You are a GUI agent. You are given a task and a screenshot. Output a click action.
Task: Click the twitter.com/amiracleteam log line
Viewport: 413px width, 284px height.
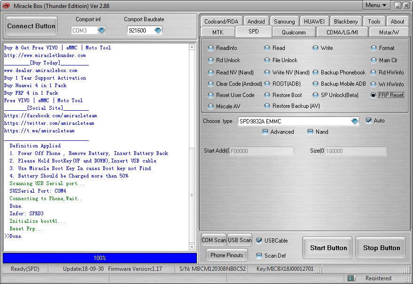pos(49,123)
